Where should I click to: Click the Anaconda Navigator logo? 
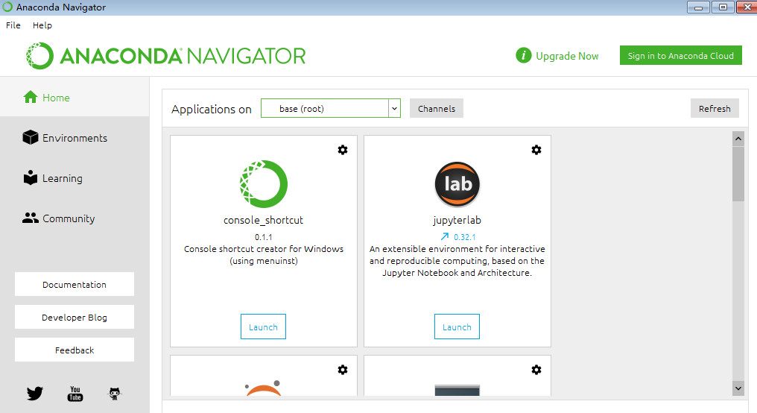pos(165,56)
